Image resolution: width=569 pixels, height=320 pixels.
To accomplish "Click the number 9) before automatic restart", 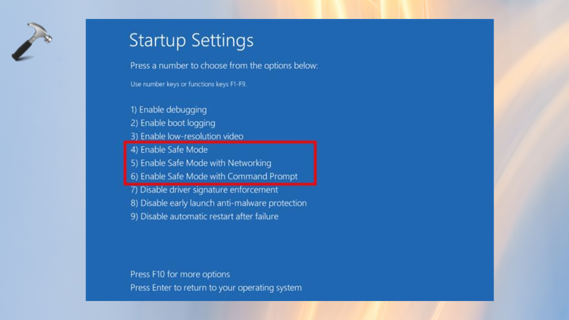I will (x=134, y=216).
